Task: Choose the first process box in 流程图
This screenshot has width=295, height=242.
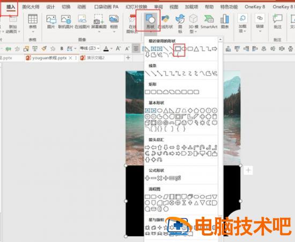Action: (x=147, y=196)
